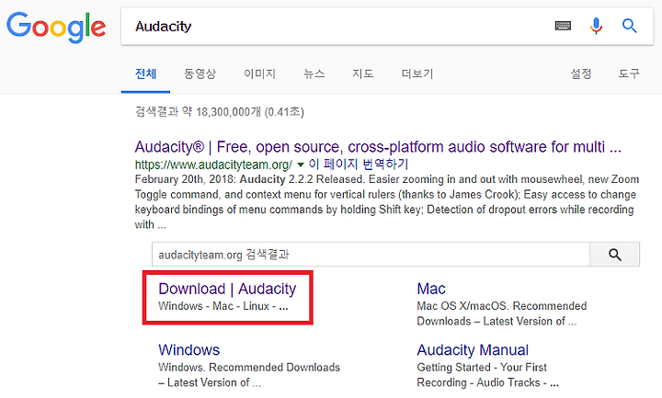Open the Audacity® Free, open source result title

tap(378, 147)
